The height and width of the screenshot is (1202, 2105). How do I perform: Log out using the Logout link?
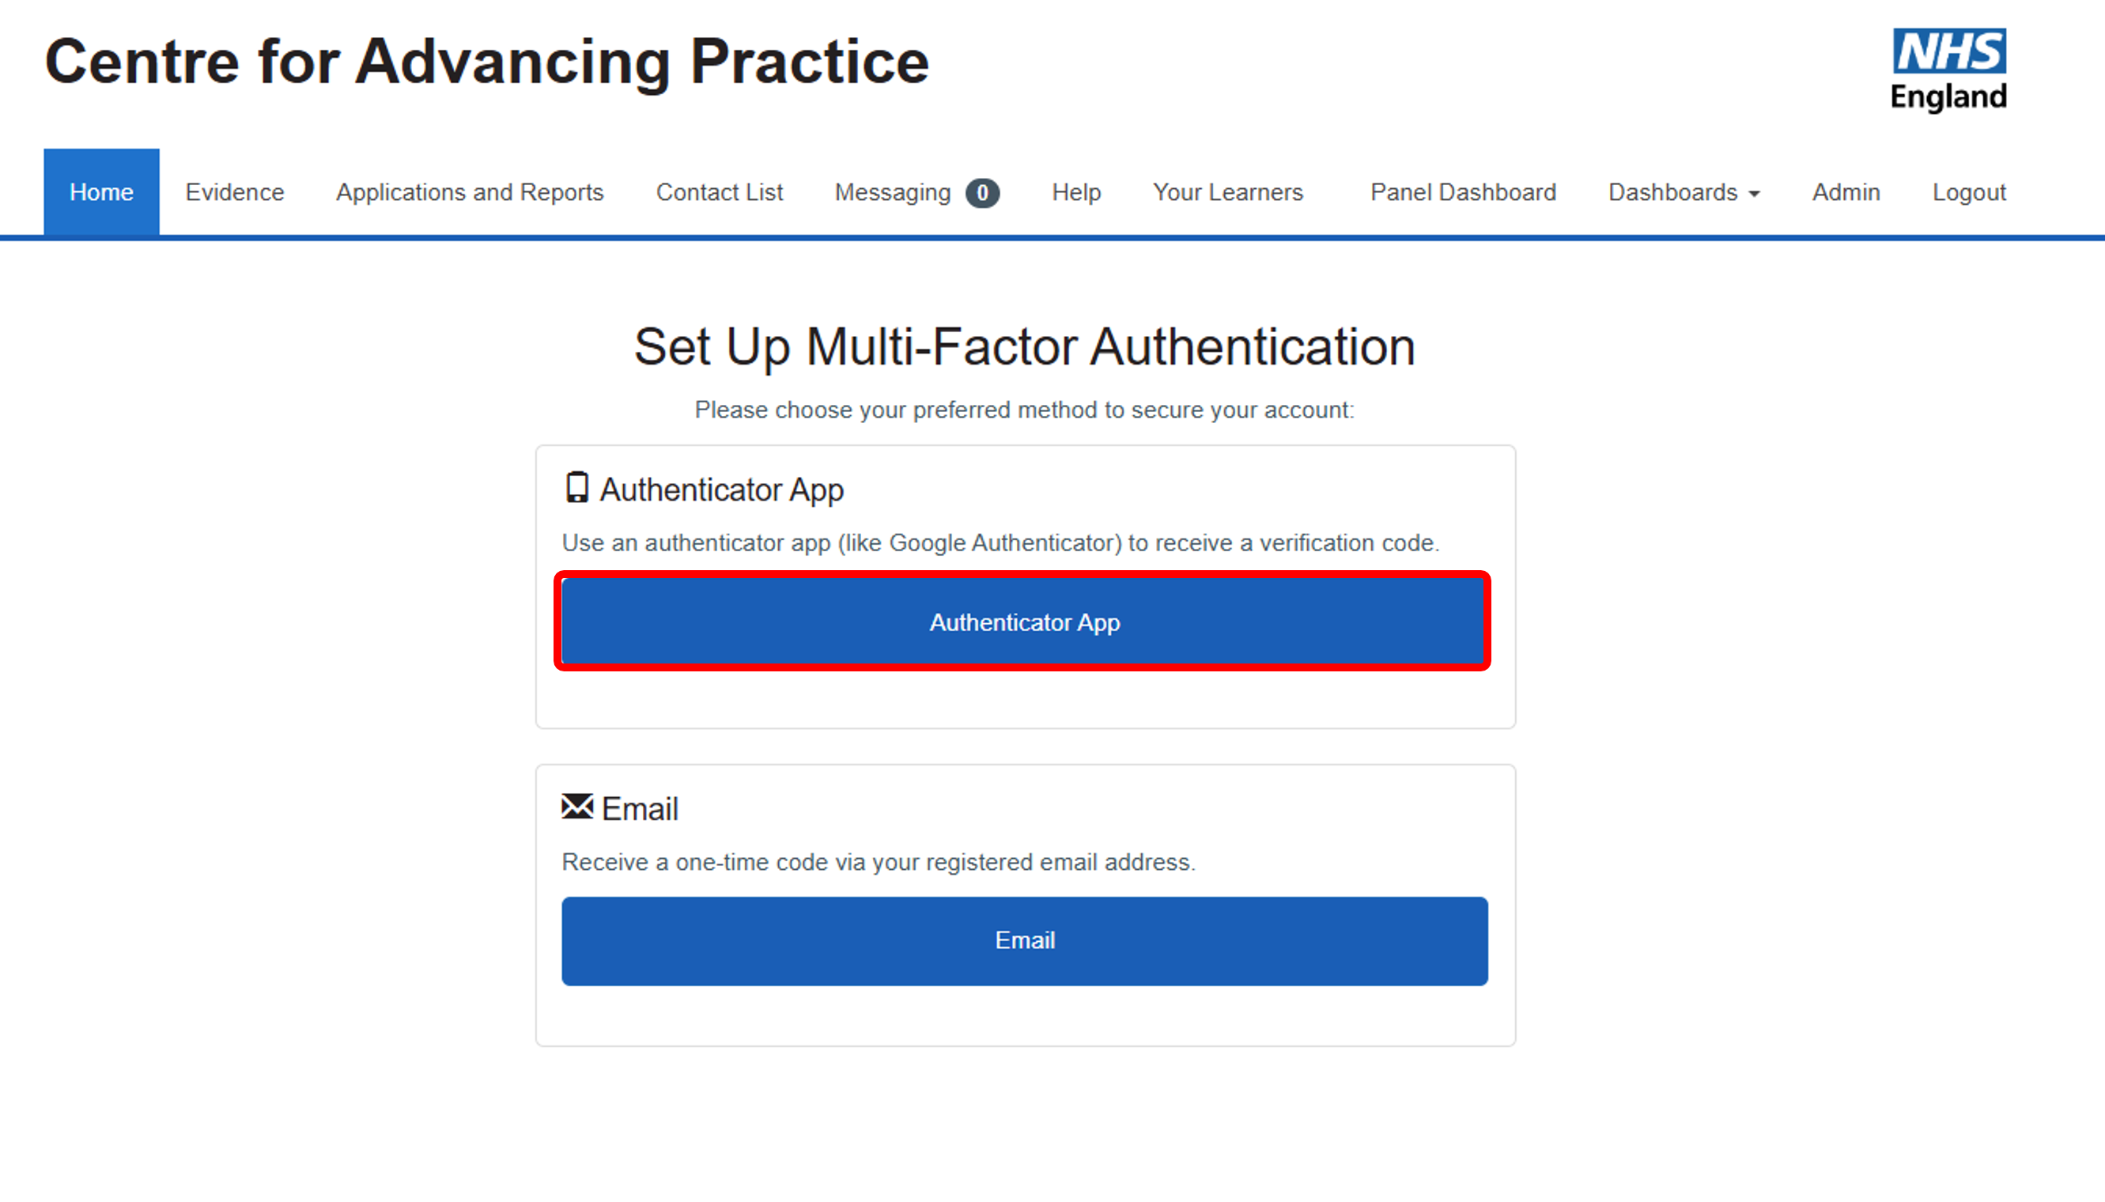[x=1969, y=192]
